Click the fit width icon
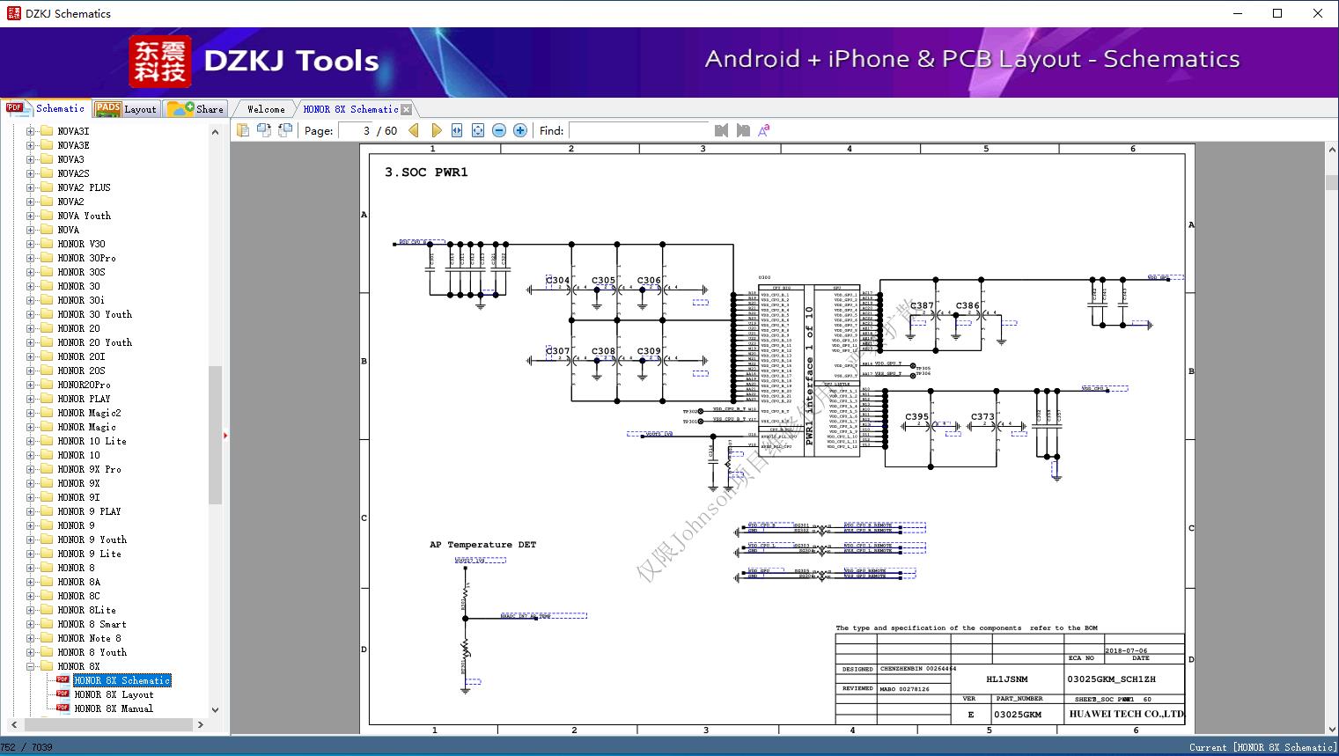Image resolution: width=1339 pixels, height=756 pixels. coord(457,130)
